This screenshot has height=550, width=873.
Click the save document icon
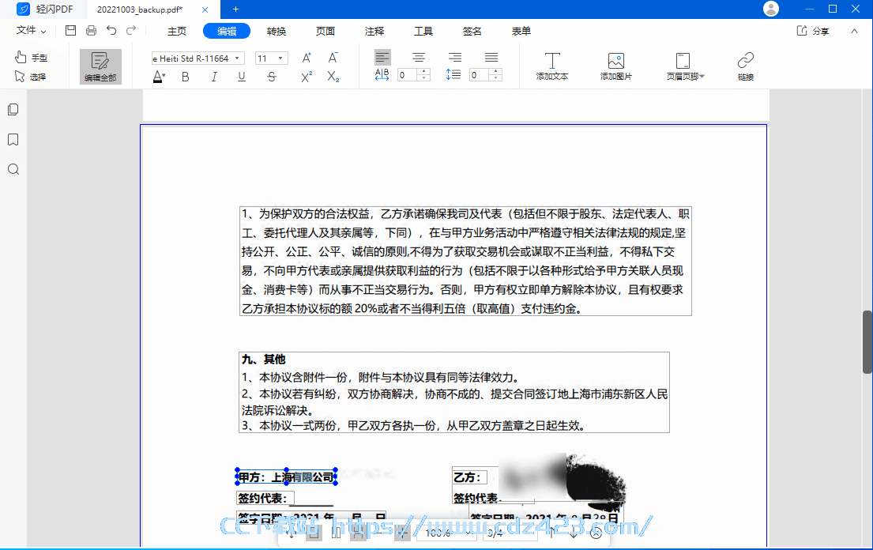(x=70, y=31)
